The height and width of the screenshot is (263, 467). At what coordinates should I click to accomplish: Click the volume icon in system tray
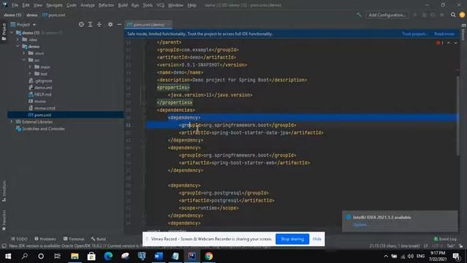click(x=410, y=256)
